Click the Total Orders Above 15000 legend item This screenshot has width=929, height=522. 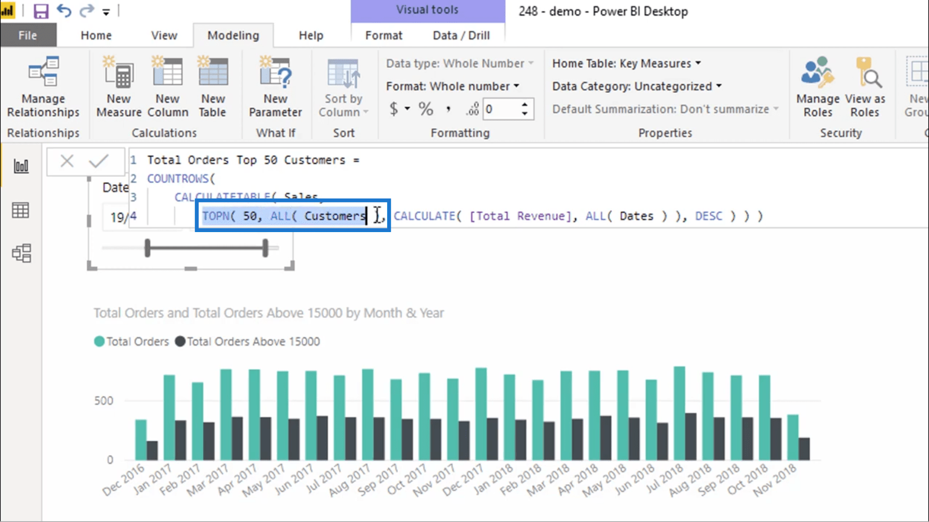[247, 342]
